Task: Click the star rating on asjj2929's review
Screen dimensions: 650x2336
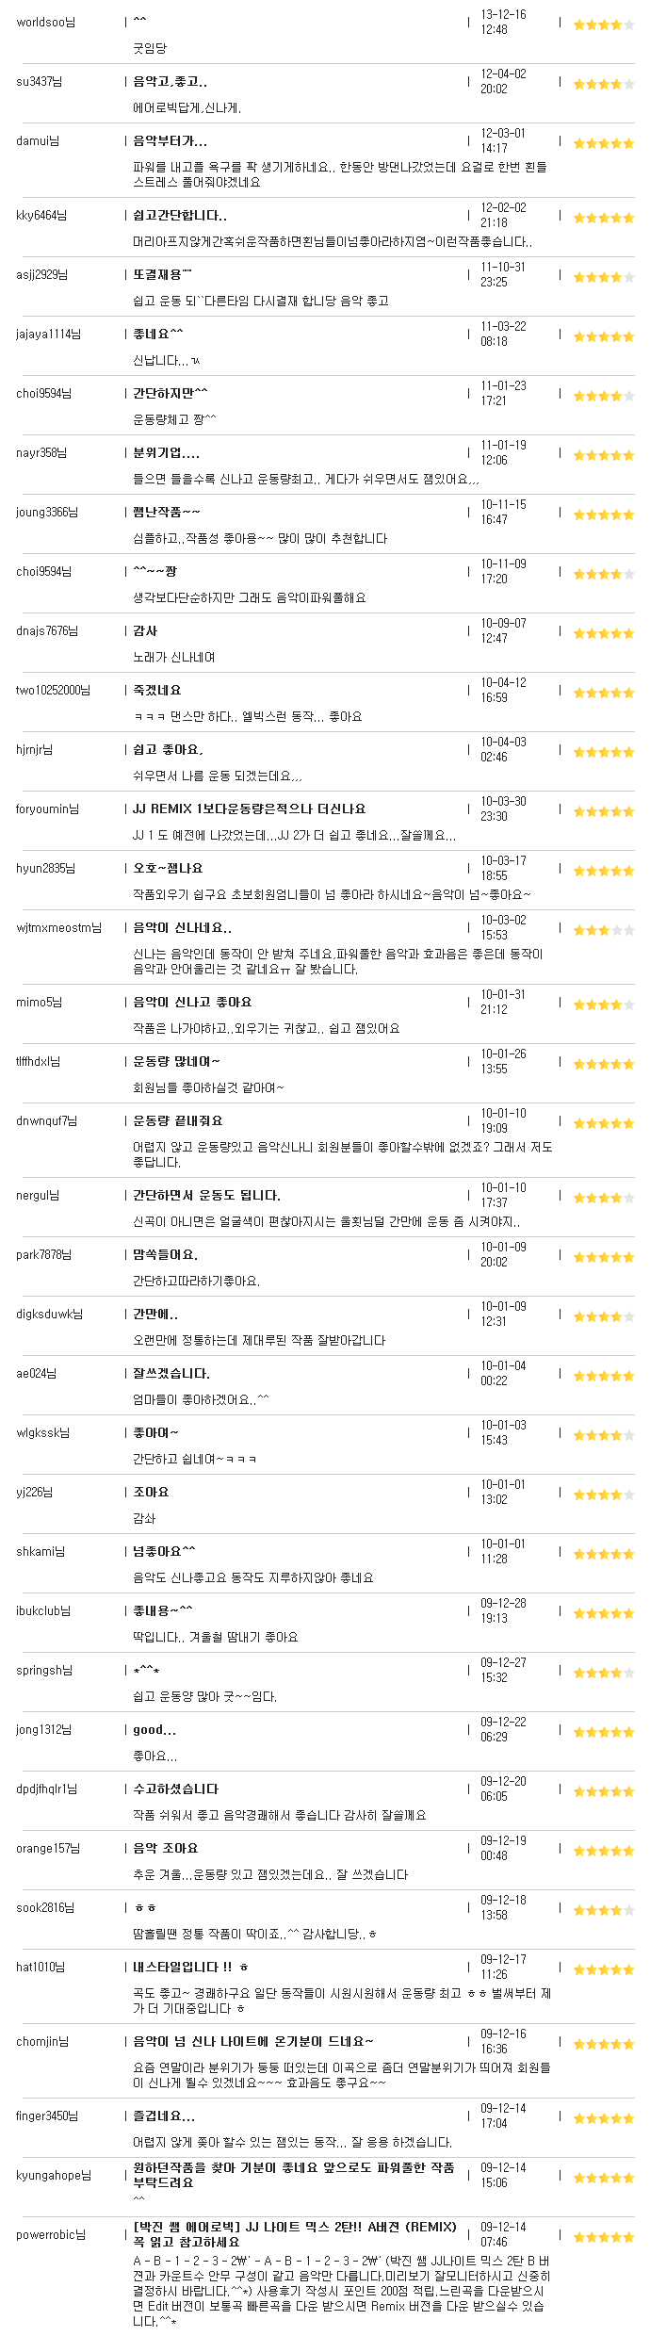Action: tap(604, 277)
